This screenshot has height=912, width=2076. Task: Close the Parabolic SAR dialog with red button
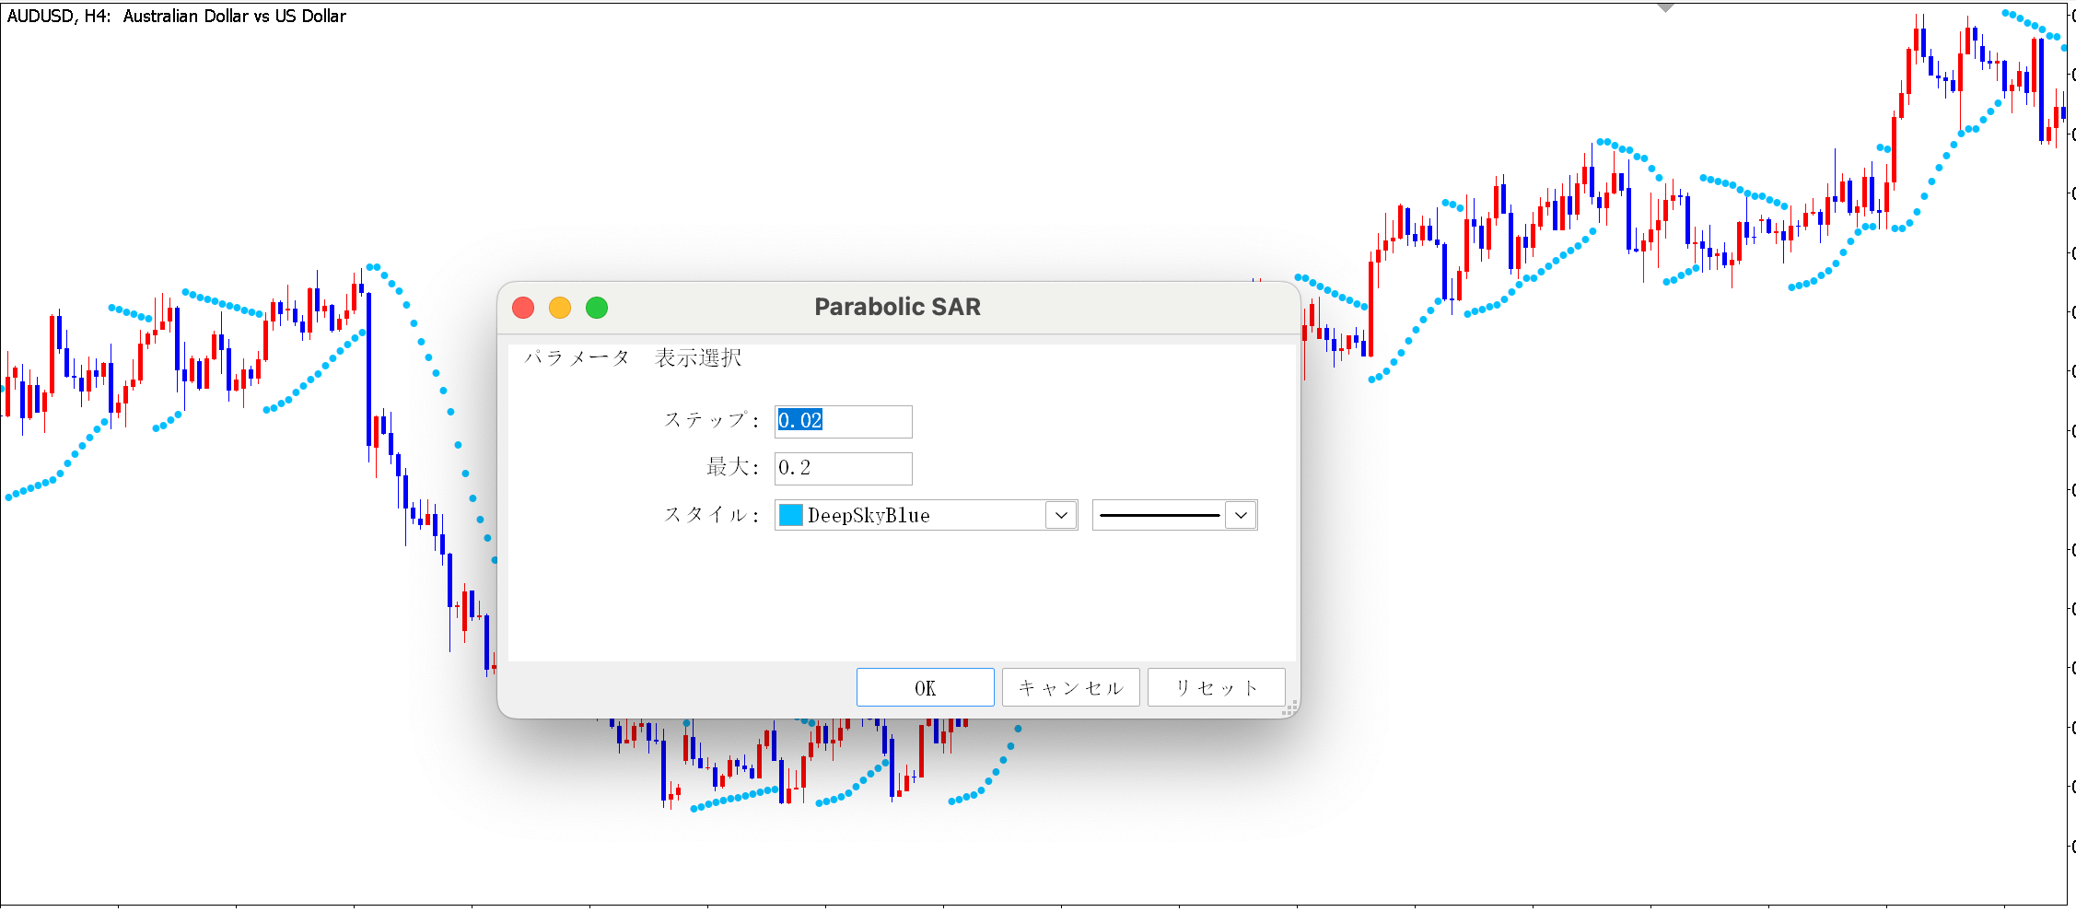[523, 308]
